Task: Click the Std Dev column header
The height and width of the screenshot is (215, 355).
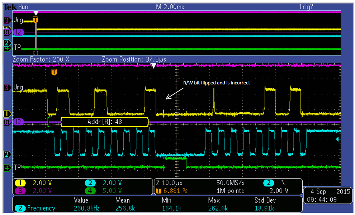Action: [265, 200]
